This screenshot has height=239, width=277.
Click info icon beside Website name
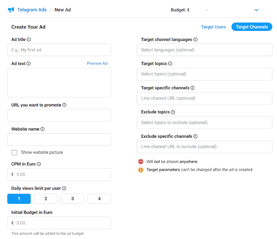pos(42,129)
